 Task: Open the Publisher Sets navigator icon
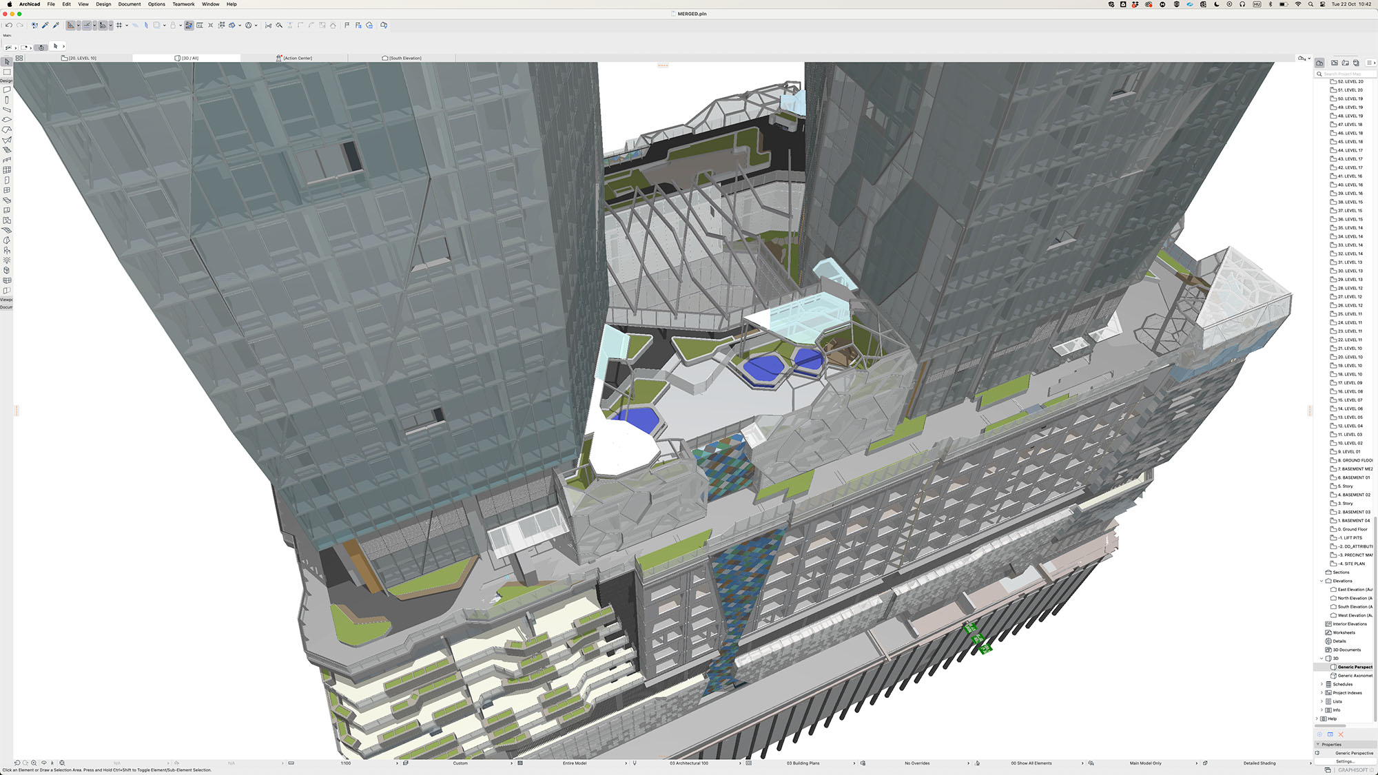[1356, 63]
